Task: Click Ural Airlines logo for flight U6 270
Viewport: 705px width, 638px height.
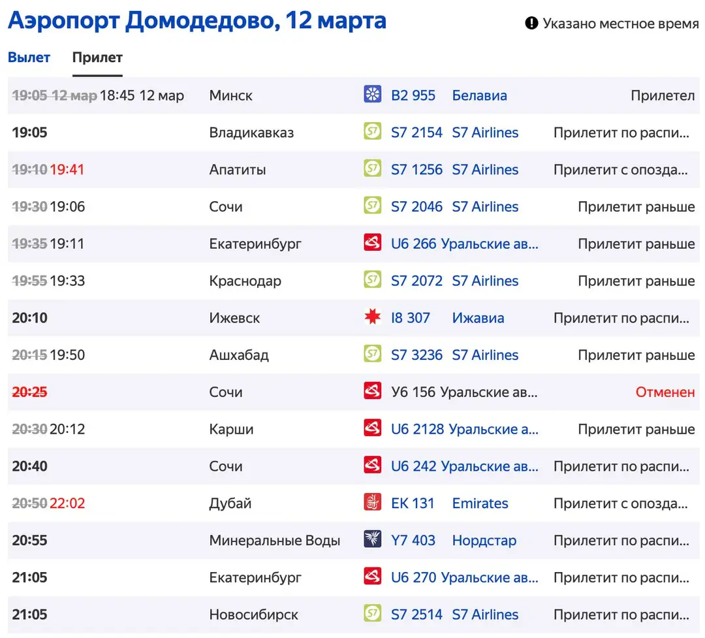Action: pyautogui.click(x=372, y=577)
